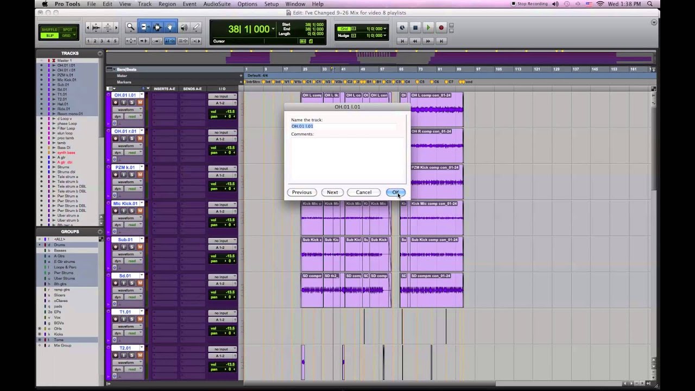
Task: Select the Zoomer magnifying glass tool
Action: [x=131, y=27]
